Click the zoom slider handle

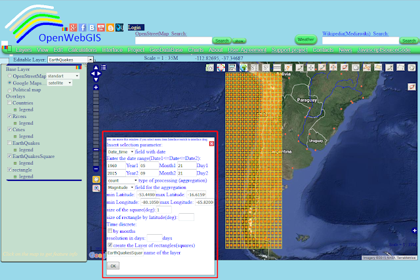[96, 150]
